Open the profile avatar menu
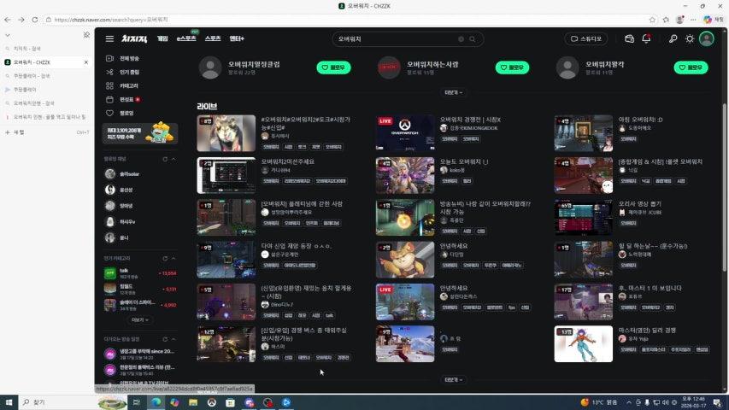 point(707,39)
